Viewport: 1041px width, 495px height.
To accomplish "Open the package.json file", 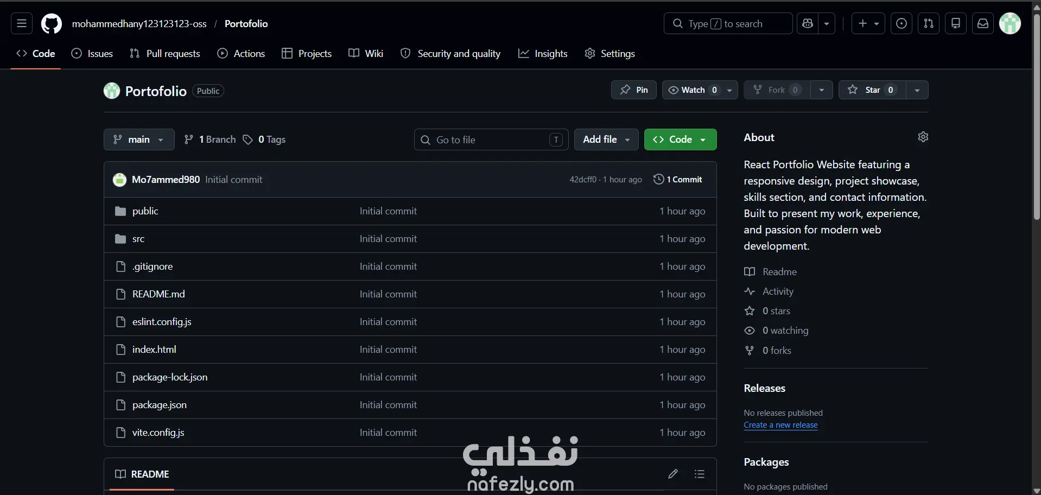I will tap(160, 405).
